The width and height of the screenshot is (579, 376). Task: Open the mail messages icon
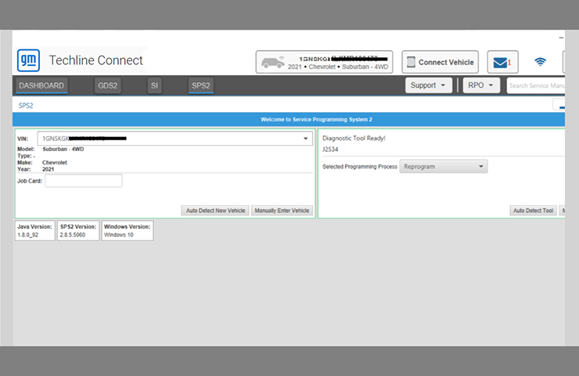502,62
